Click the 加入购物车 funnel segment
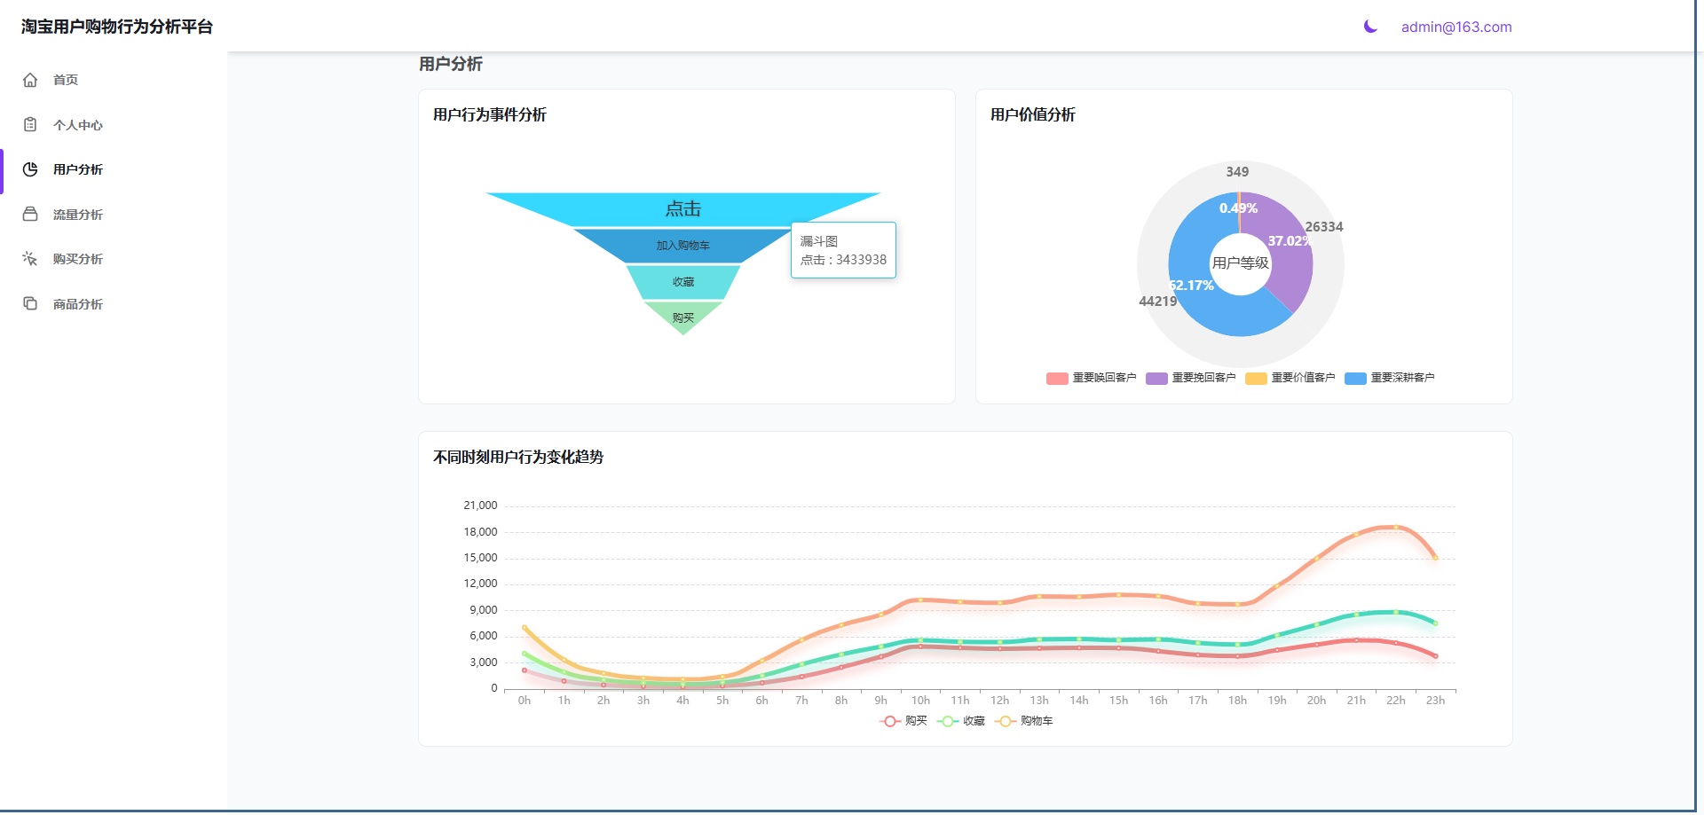 pyautogui.click(x=682, y=246)
